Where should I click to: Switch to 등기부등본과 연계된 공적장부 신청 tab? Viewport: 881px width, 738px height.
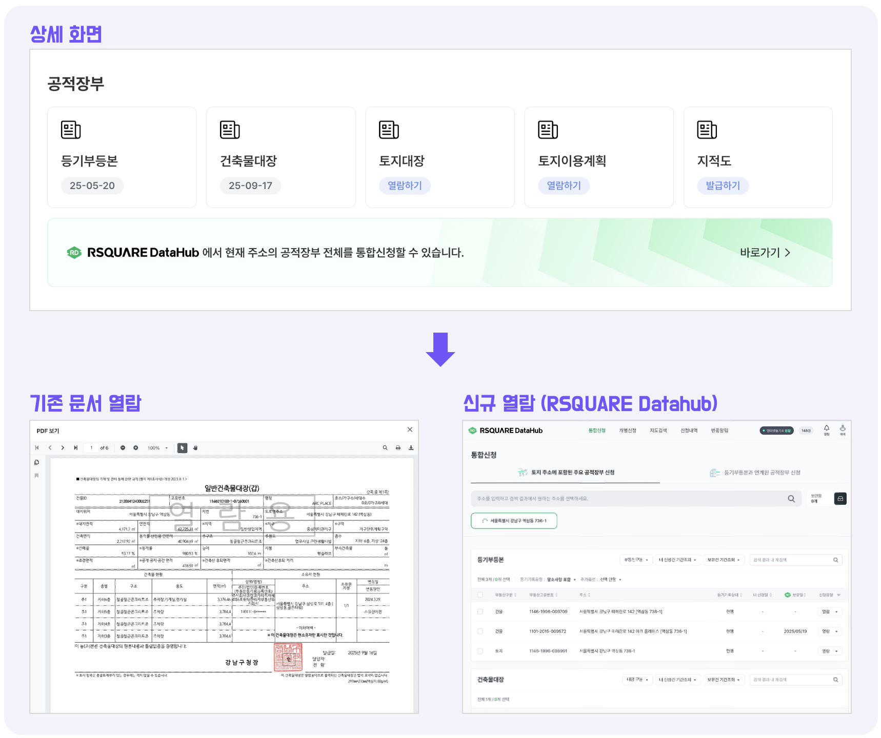tap(755, 473)
